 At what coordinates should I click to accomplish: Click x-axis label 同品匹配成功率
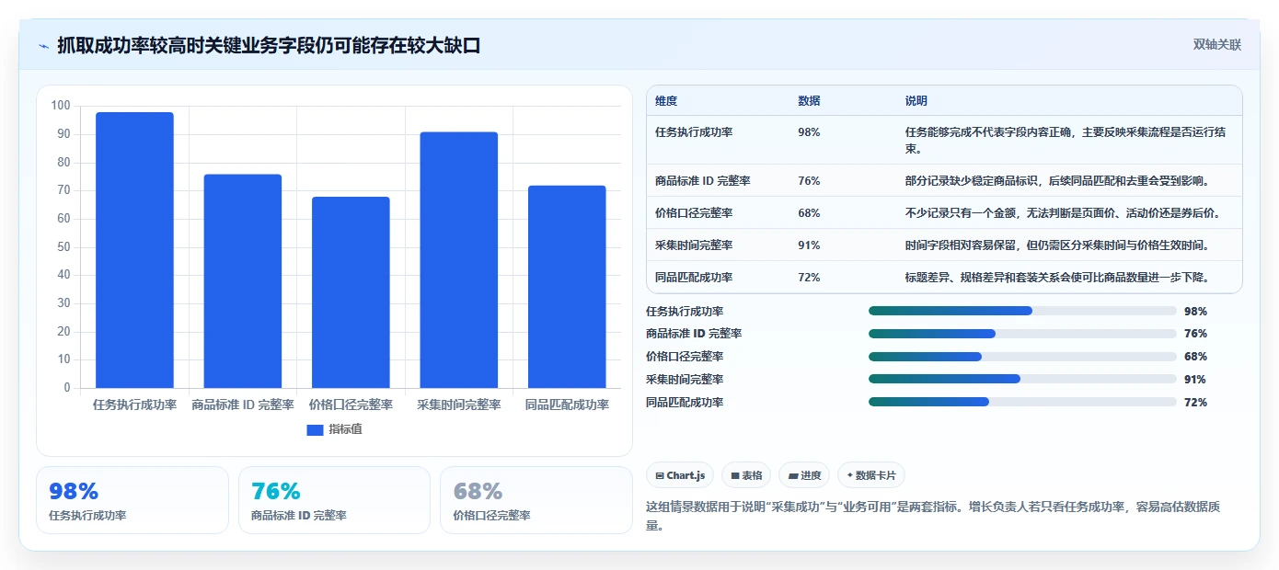[x=567, y=405]
